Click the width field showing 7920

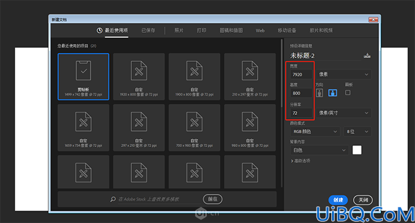[301, 75]
